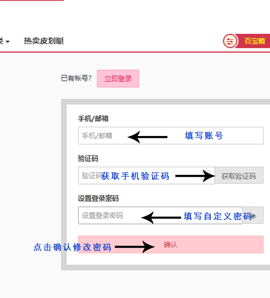
Task: Click the bold 手机/邮箱 field label
Action: click(x=93, y=119)
